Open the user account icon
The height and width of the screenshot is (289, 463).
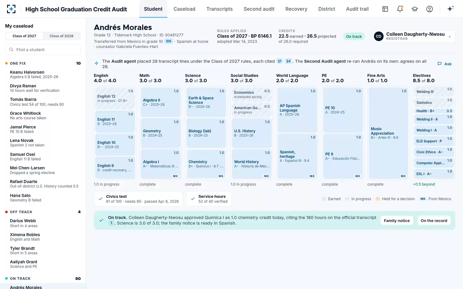click(x=430, y=9)
